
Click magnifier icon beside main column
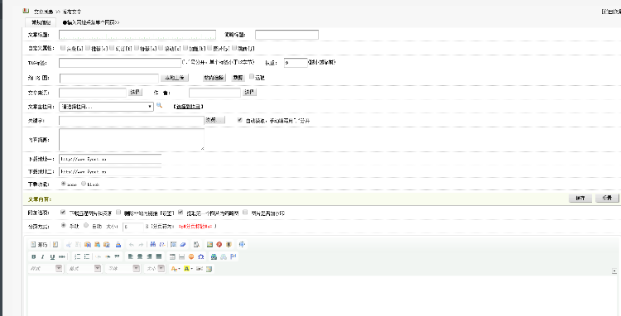tap(159, 105)
